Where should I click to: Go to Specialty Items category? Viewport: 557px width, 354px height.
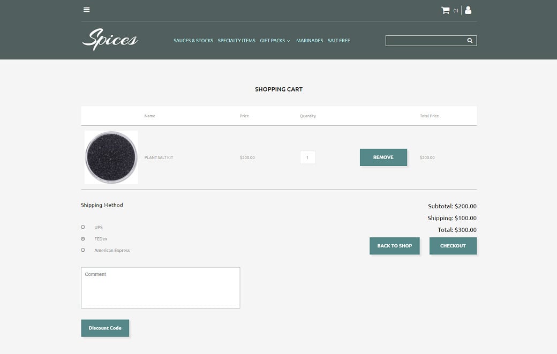(236, 41)
